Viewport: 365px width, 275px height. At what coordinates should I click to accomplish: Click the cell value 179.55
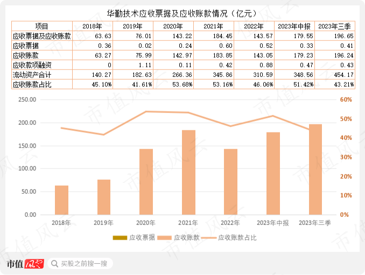tap(304, 36)
